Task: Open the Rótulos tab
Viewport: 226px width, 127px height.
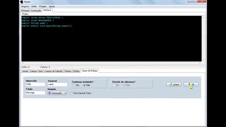Action: 68,71
